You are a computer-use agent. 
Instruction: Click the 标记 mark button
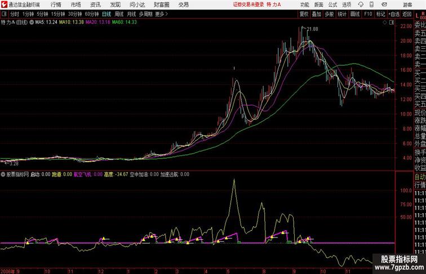pyautogui.click(x=380, y=14)
